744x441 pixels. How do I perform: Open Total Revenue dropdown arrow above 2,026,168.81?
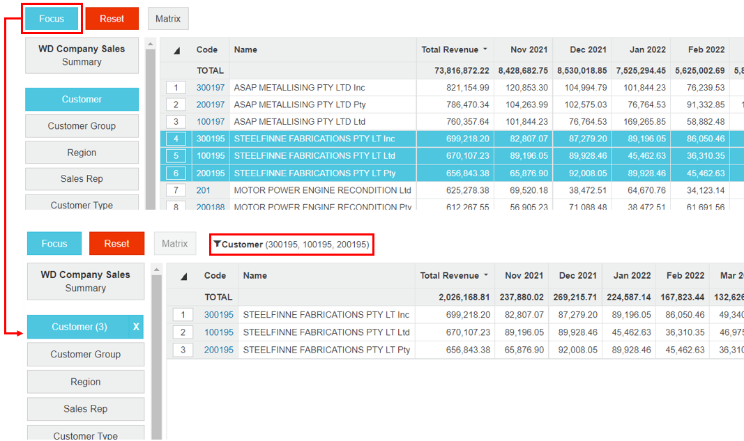click(x=485, y=276)
